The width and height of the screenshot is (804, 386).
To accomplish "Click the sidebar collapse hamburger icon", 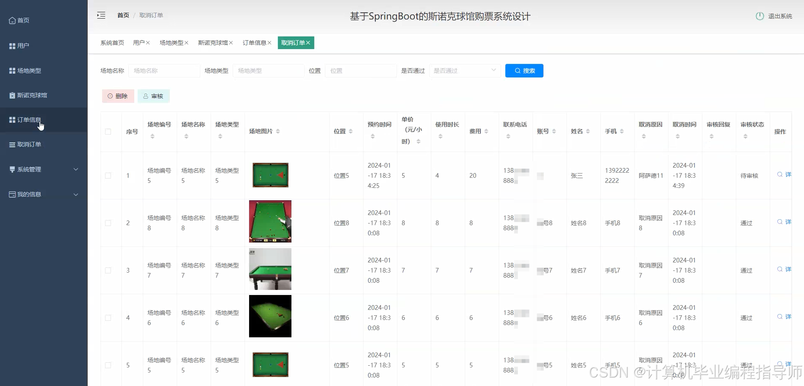I will pos(101,15).
